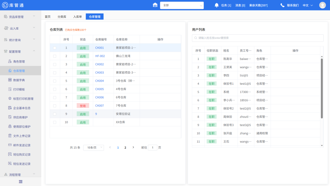The height and width of the screenshot is (186, 330).
Task: Click the 配置管理 sidebar icon
Action: click(6, 51)
